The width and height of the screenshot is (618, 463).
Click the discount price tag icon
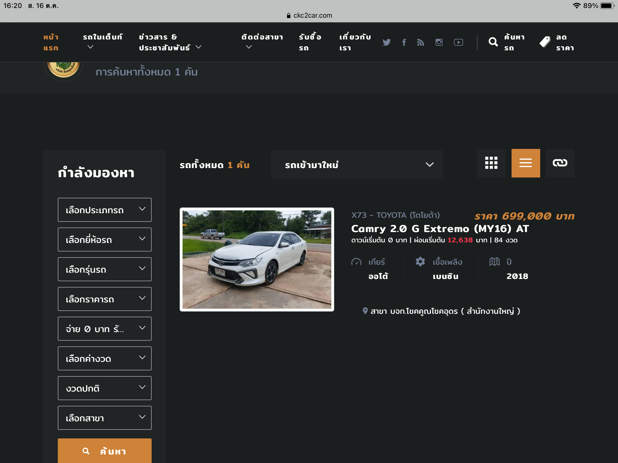(x=545, y=42)
